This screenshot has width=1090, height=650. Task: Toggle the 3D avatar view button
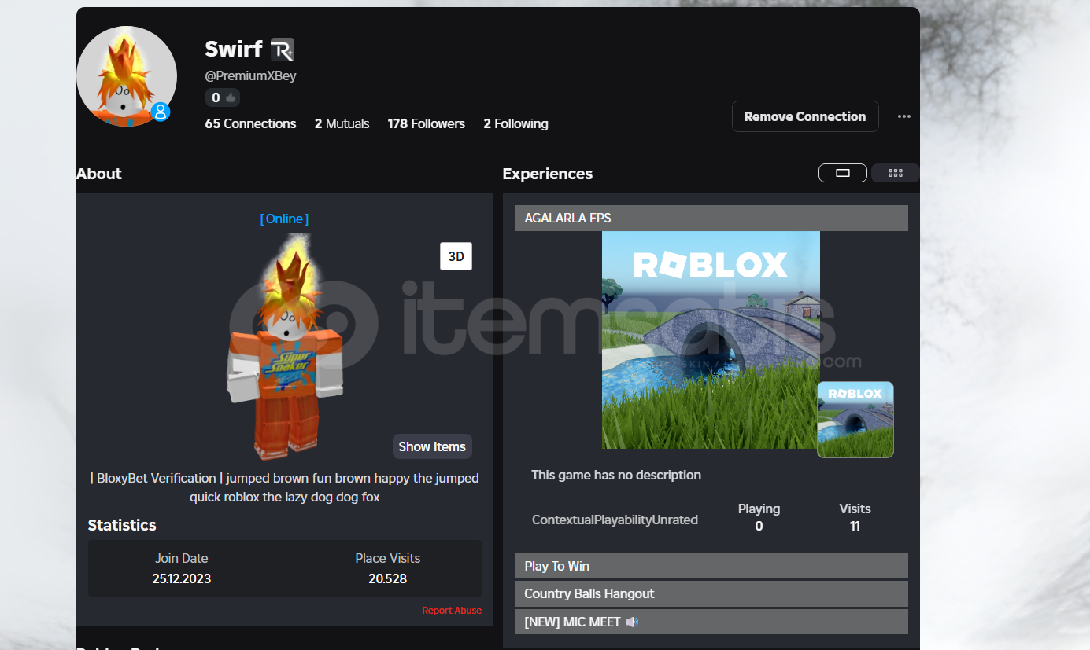pyautogui.click(x=456, y=256)
